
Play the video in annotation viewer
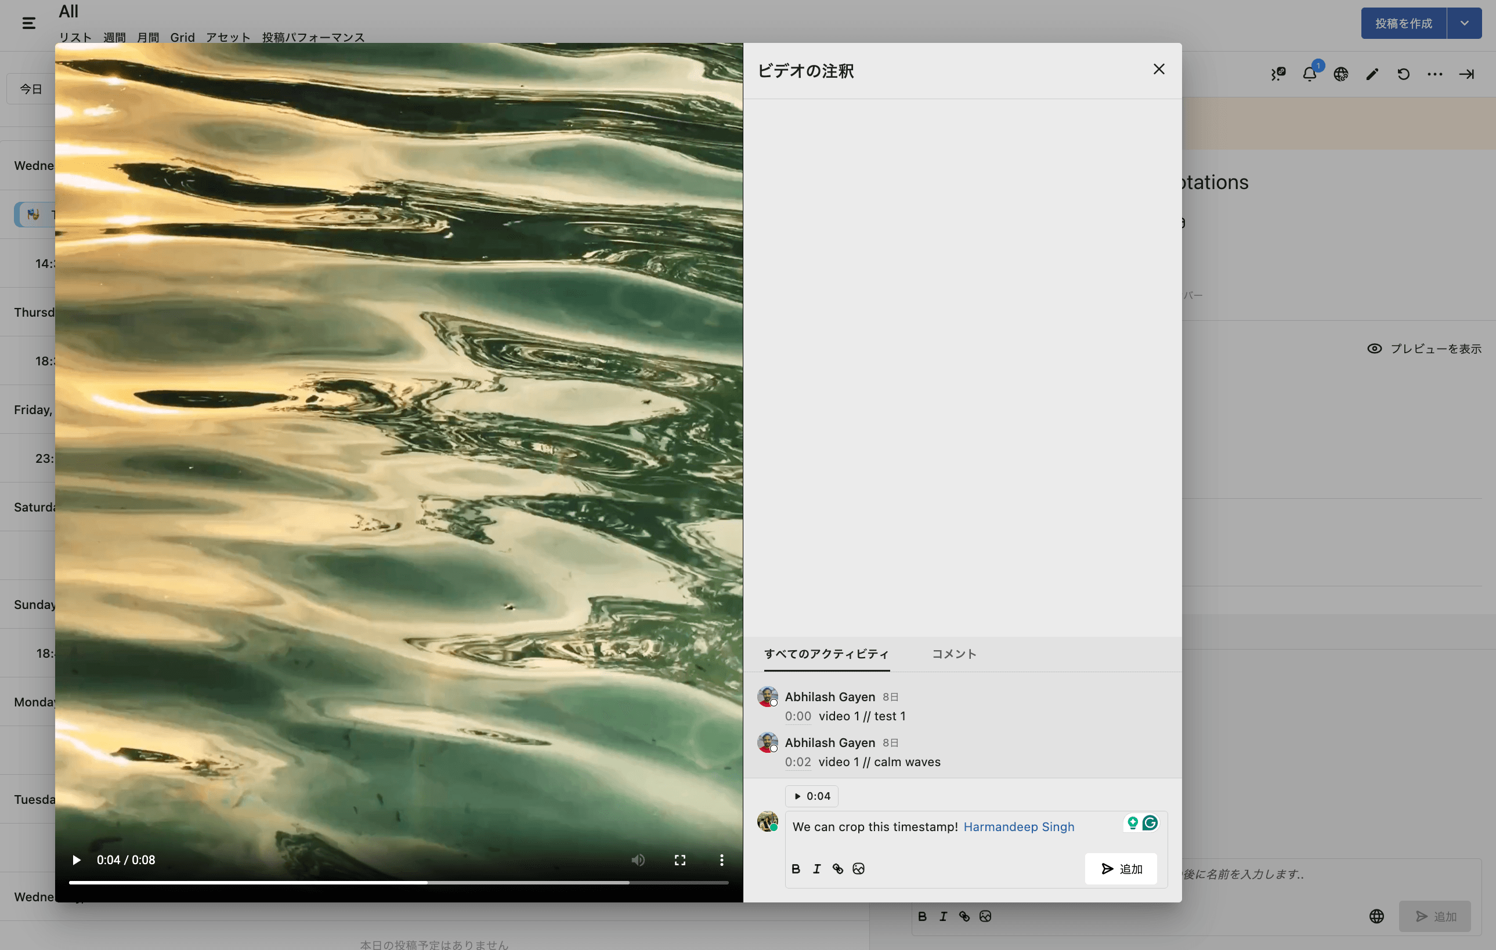click(x=77, y=860)
